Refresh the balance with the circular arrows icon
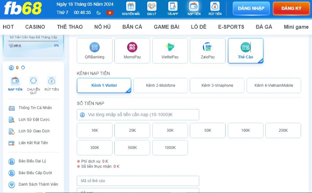The width and height of the screenshot is (312, 193). pos(23,68)
